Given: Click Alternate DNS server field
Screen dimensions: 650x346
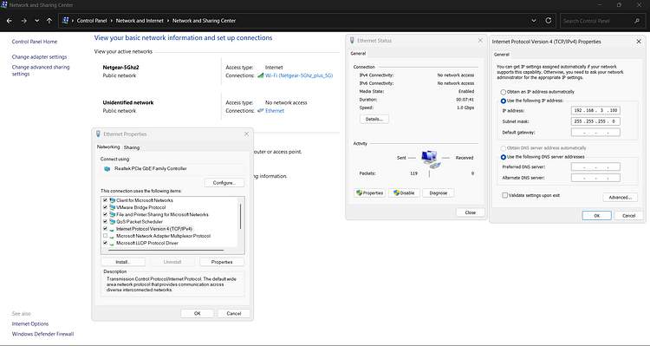Looking at the screenshot, I should coord(595,178).
